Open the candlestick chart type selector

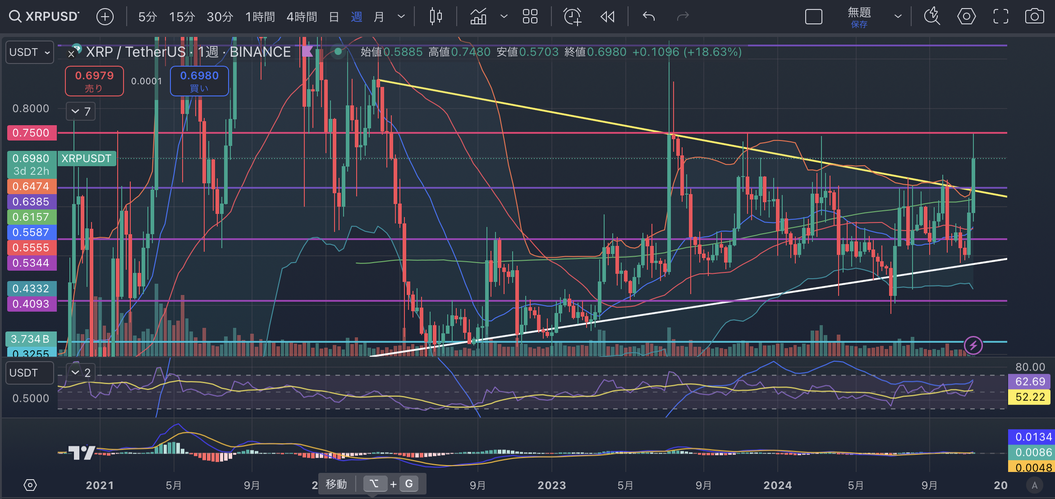436,17
